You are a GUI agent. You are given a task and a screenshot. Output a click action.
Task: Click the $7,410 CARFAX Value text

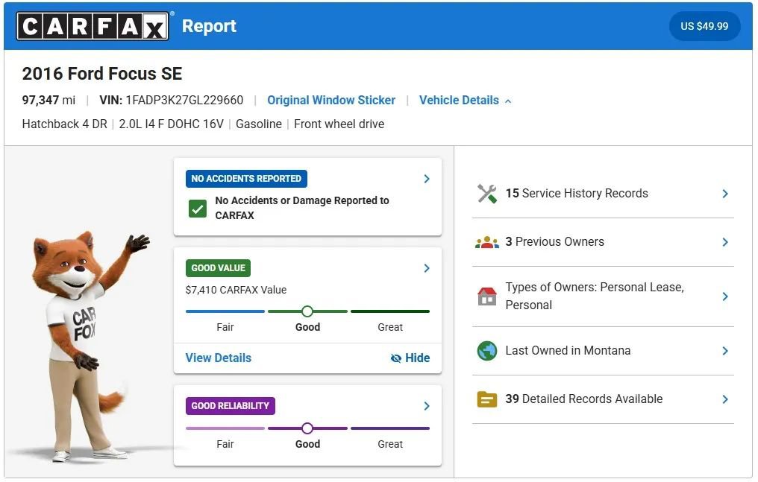tap(236, 290)
